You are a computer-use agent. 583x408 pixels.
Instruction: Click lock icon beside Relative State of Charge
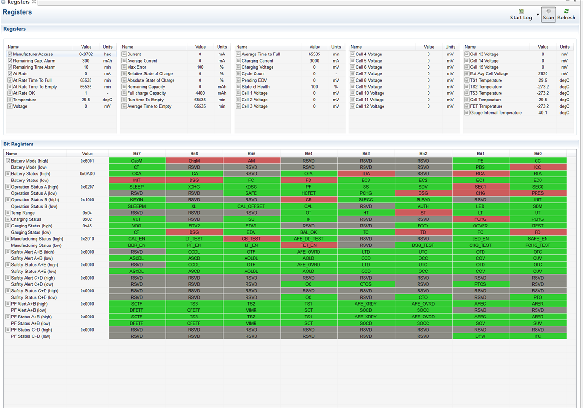tap(124, 74)
